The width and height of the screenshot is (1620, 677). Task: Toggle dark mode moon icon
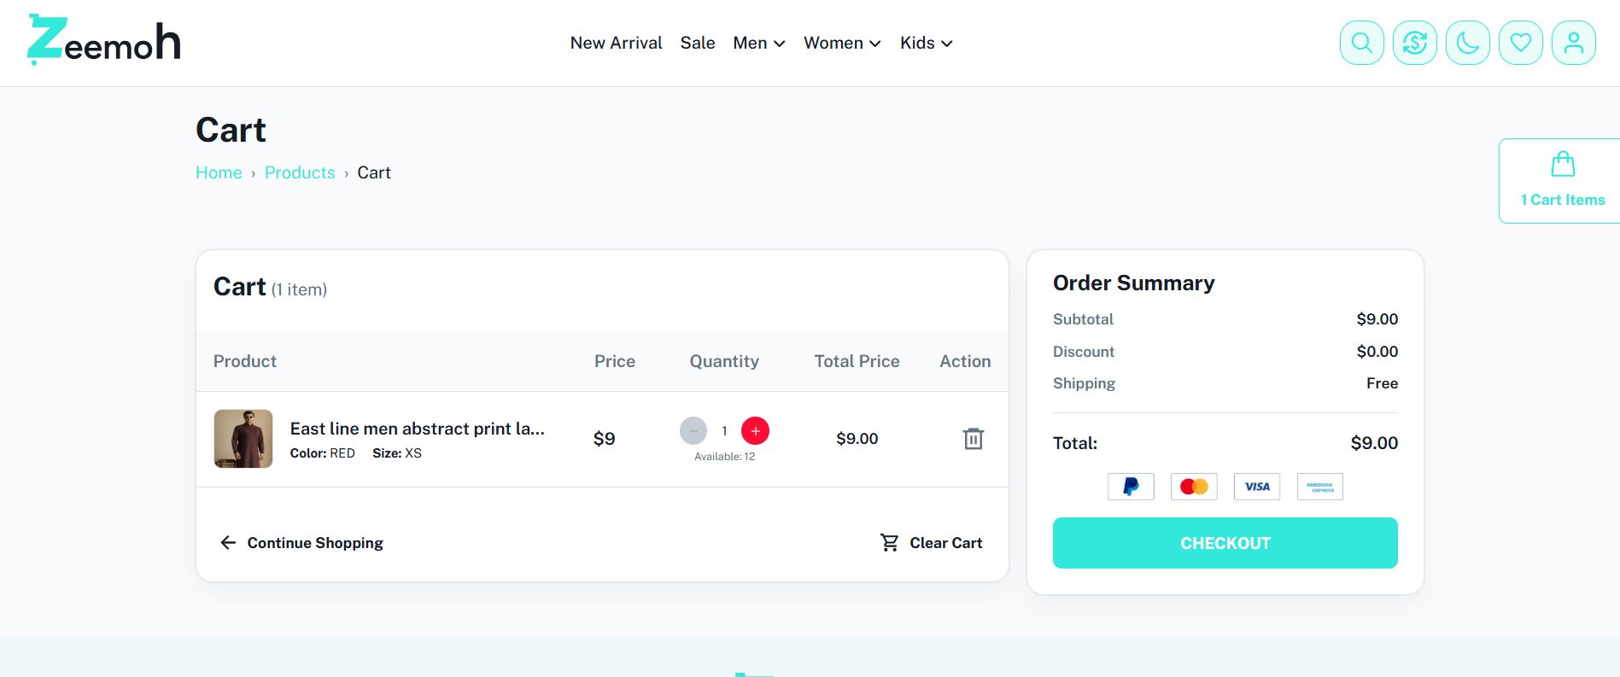point(1467,43)
